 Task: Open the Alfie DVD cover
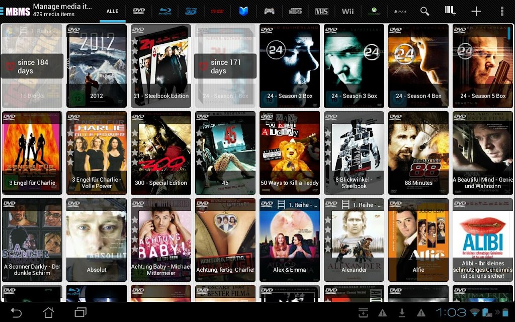(418, 240)
